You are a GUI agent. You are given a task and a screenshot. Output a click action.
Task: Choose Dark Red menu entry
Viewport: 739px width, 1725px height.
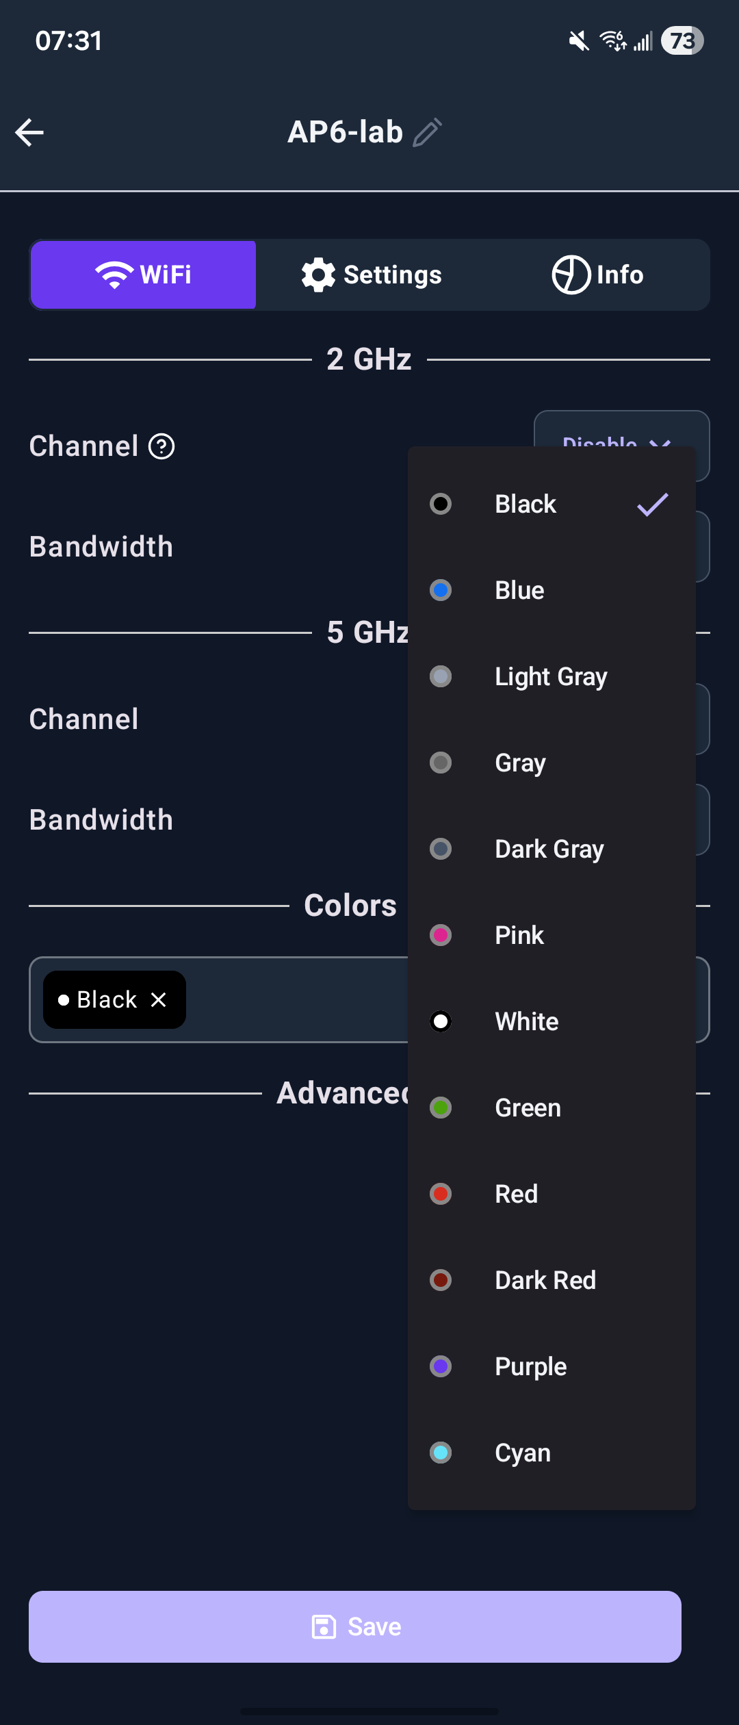[x=545, y=1280]
